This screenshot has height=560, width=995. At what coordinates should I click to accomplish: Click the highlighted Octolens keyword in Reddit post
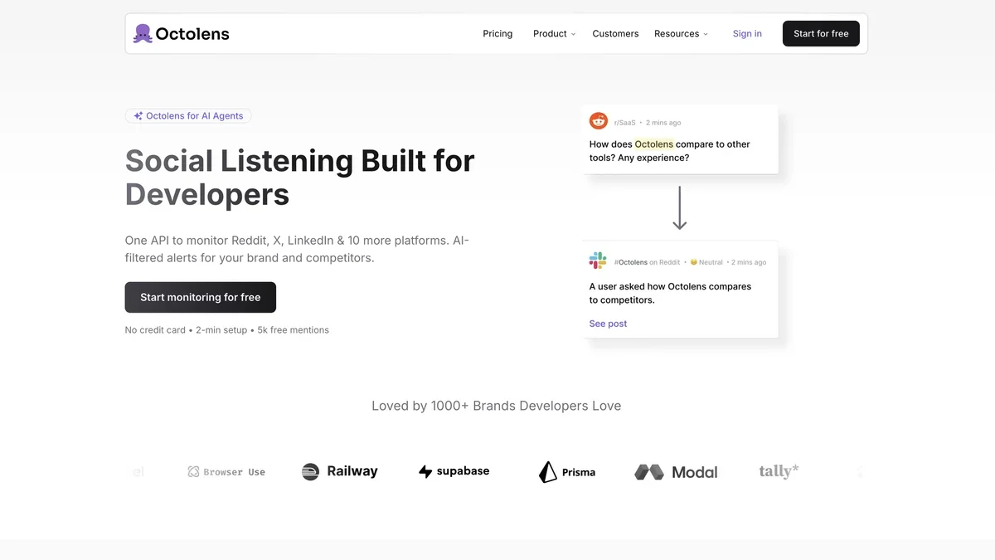pyautogui.click(x=653, y=144)
